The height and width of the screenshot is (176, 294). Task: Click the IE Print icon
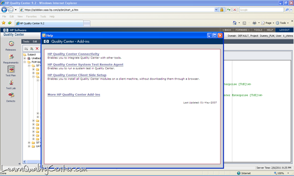point(254,23)
